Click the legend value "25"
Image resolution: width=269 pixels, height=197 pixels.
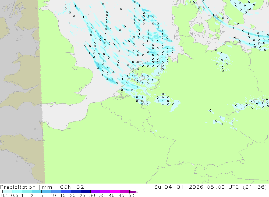tap(82, 195)
